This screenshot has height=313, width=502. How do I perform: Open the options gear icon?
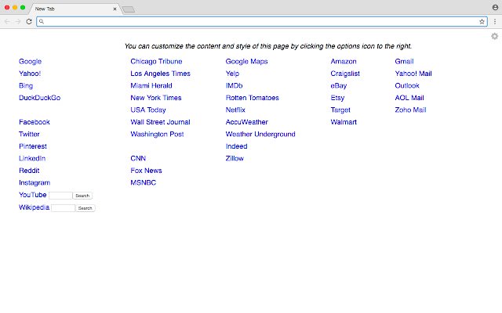point(495,36)
